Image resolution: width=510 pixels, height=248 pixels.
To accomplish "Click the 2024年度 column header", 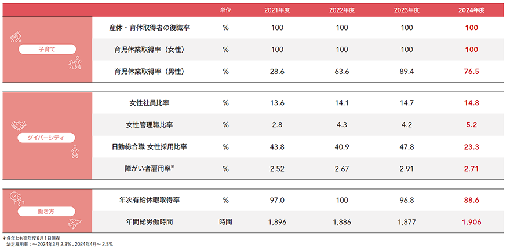I will [x=471, y=10].
